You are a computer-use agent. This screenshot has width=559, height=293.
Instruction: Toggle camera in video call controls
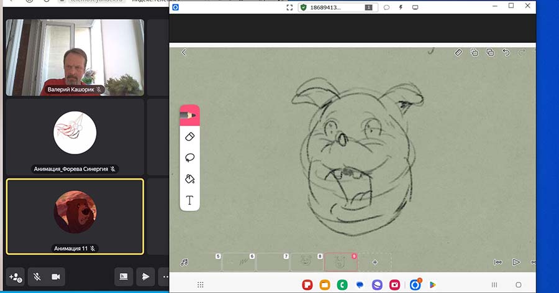pos(56,277)
